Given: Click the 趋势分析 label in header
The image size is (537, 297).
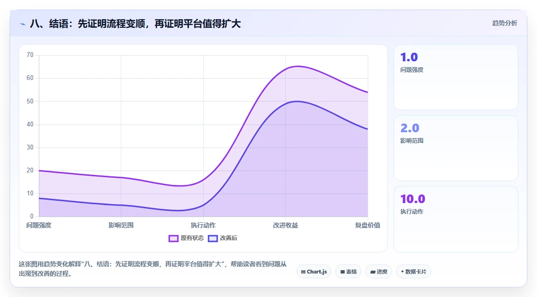Looking at the screenshot, I should pyautogui.click(x=505, y=23).
